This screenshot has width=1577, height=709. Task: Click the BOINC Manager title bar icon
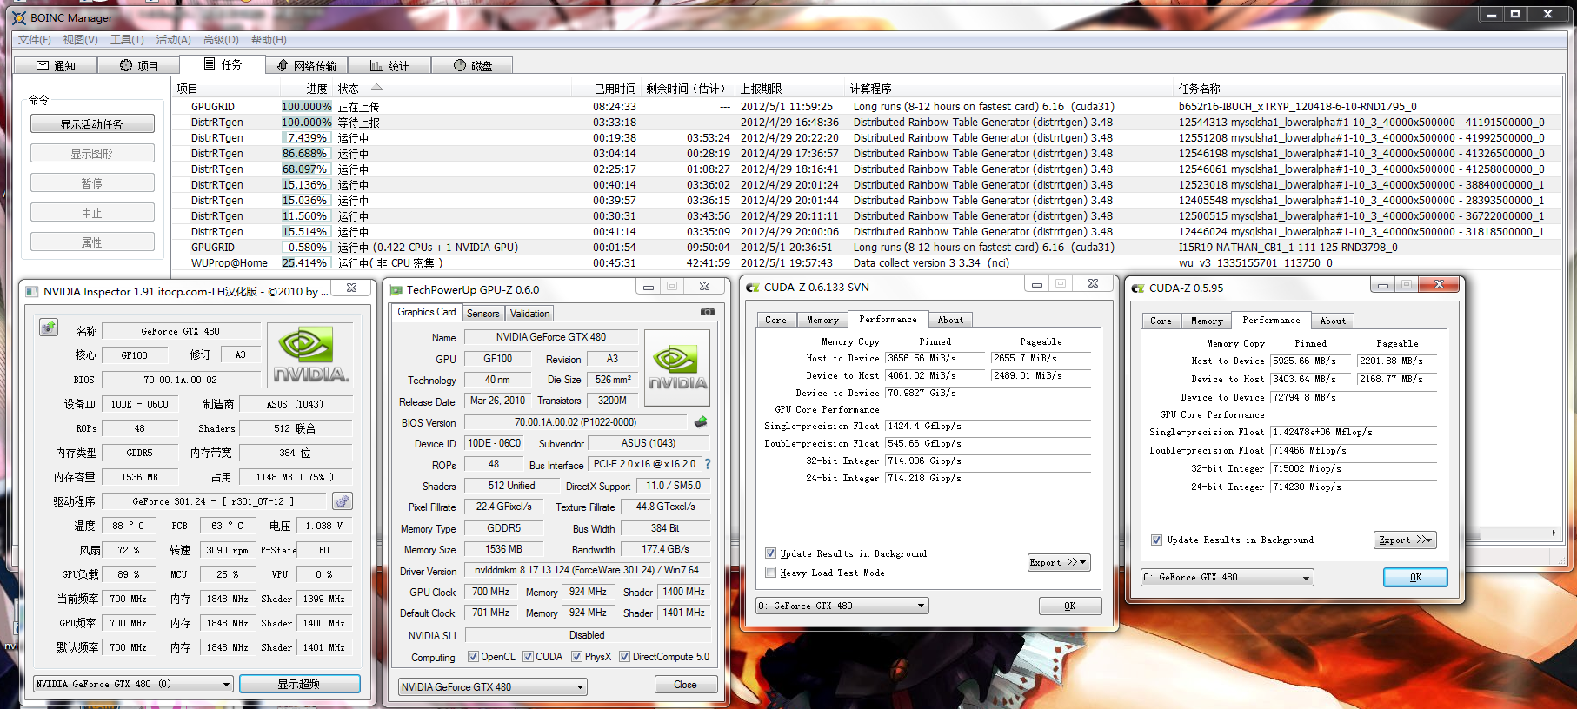(x=18, y=17)
